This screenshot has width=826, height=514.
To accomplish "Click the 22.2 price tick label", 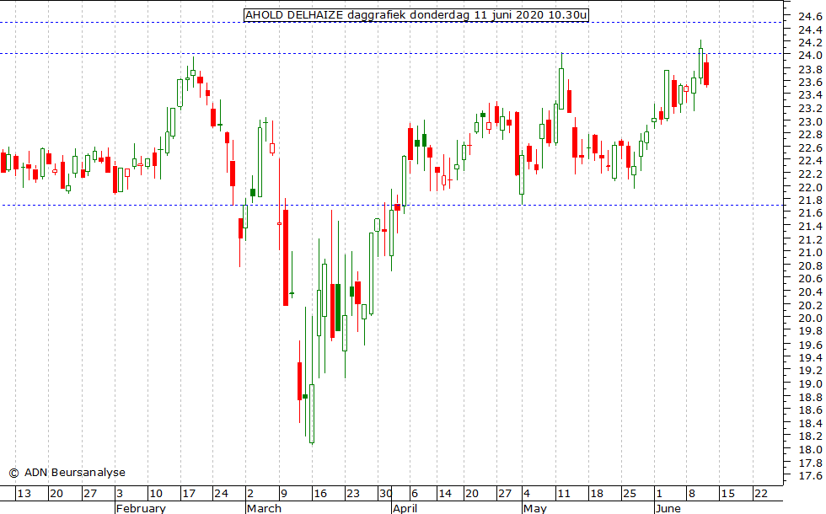I will pyautogui.click(x=810, y=174).
